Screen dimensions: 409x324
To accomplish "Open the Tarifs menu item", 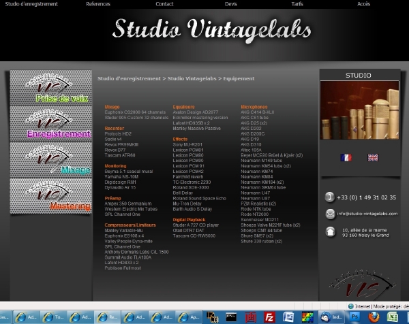I will (x=297, y=4).
